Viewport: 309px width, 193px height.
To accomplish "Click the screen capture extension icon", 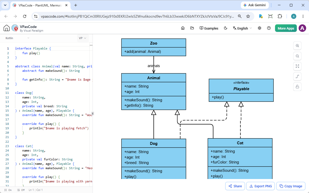I will pyautogui.click(x=270, y=16).
